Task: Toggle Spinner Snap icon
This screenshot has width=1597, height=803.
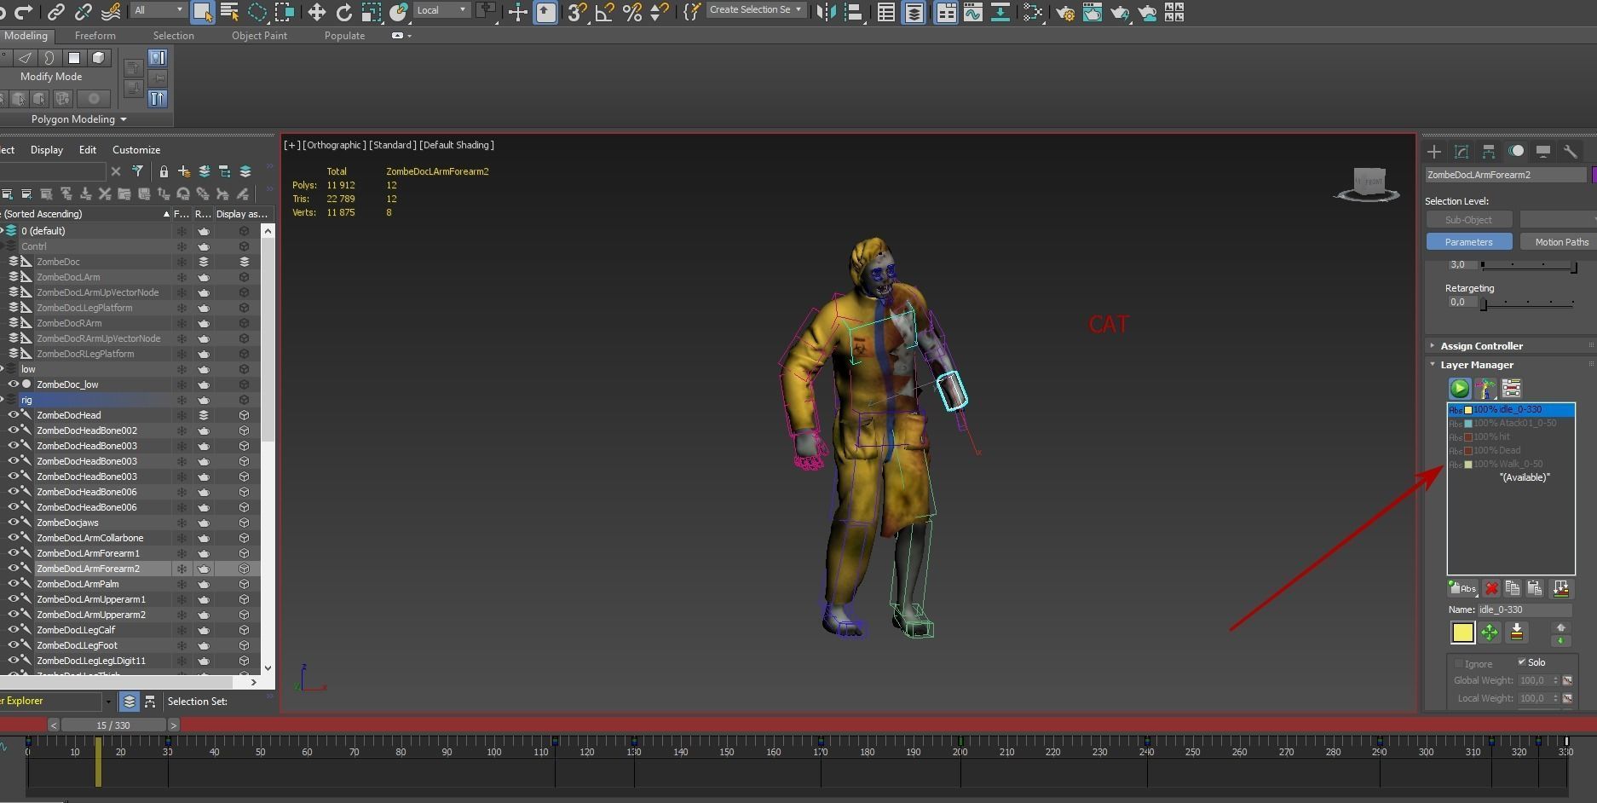Action: pyautogui.click(x=659, y=12)
